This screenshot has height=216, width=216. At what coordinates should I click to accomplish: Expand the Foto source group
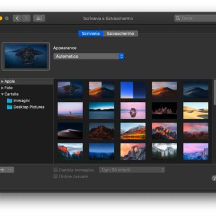2,88
